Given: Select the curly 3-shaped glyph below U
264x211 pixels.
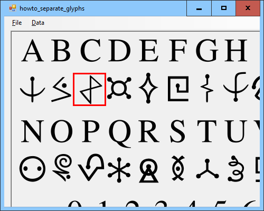Looking at the screenshot, I should pyautogui.click(x=236, y=168).
